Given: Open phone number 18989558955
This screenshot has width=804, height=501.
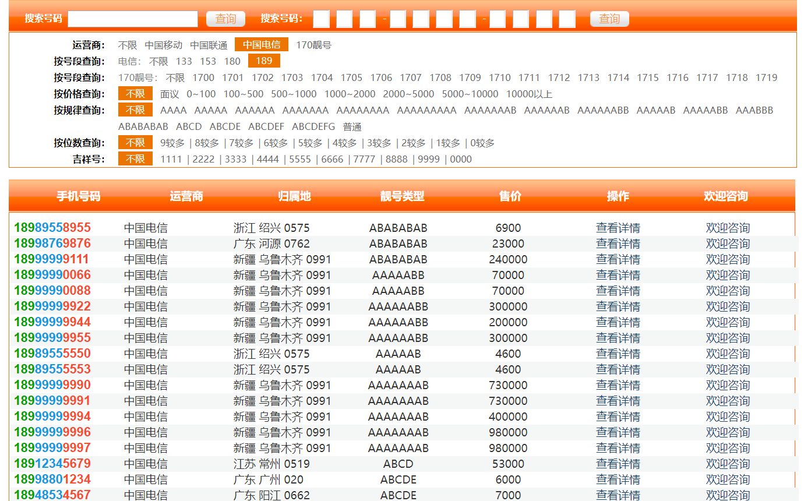Looking at the screenshot, I should coord(52,228).
